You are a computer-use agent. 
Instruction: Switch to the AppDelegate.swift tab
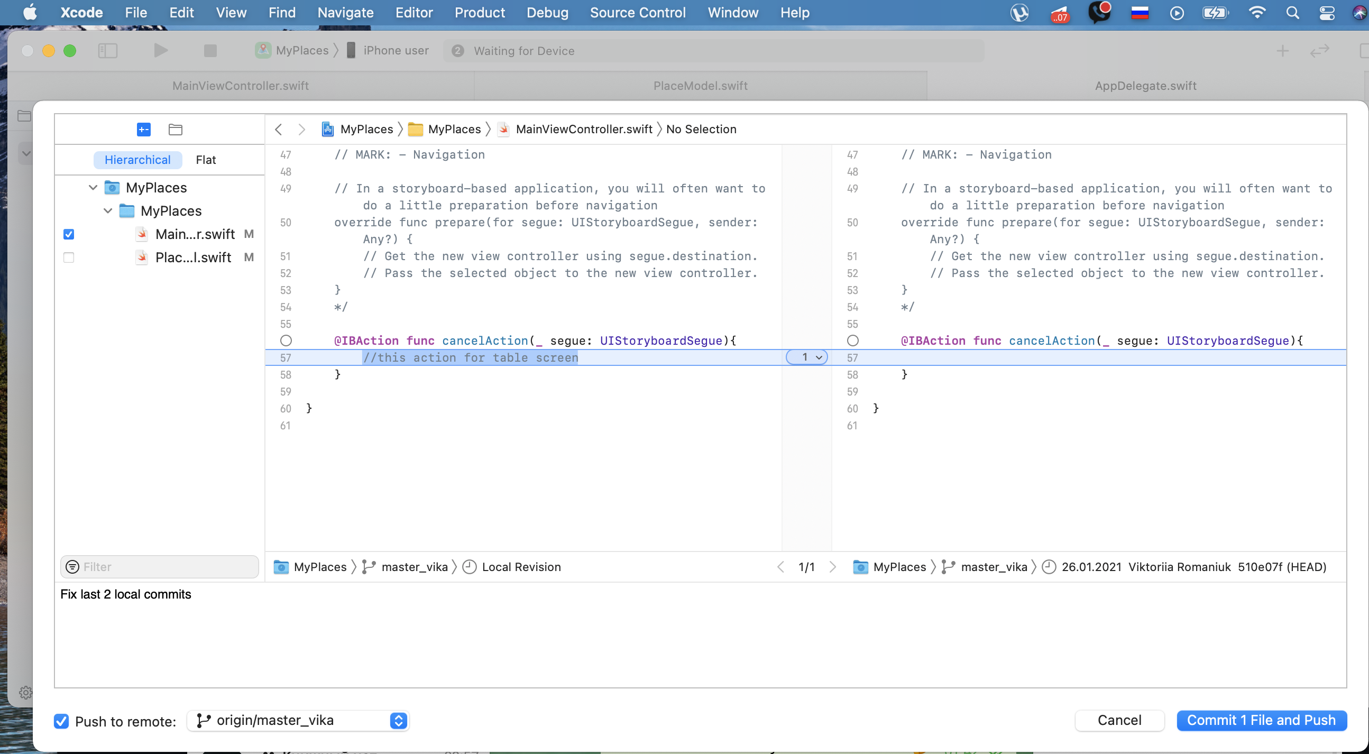pyautogui.click(x=1145, y=86)
